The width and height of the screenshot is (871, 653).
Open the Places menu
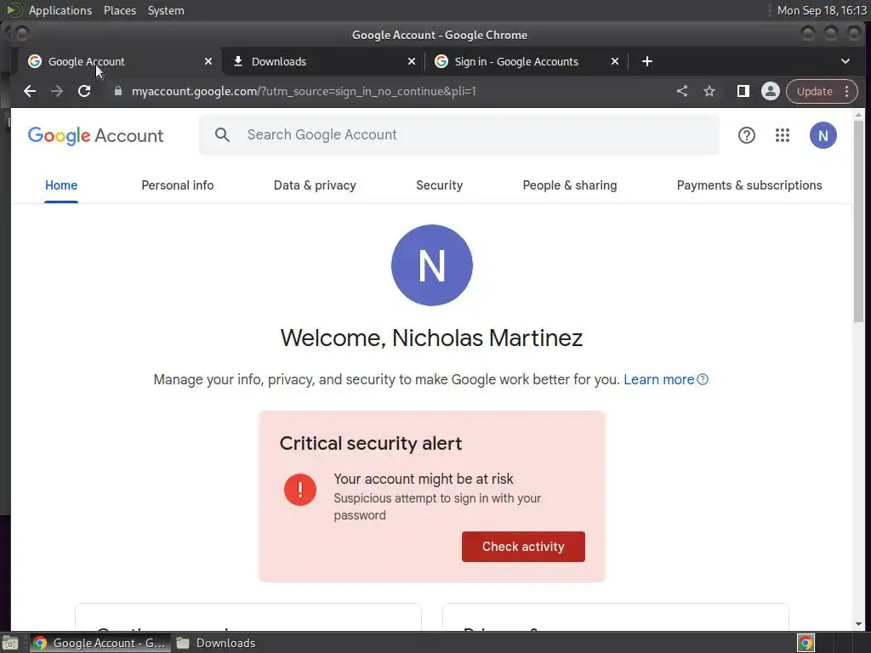click(x=120, y=10)
